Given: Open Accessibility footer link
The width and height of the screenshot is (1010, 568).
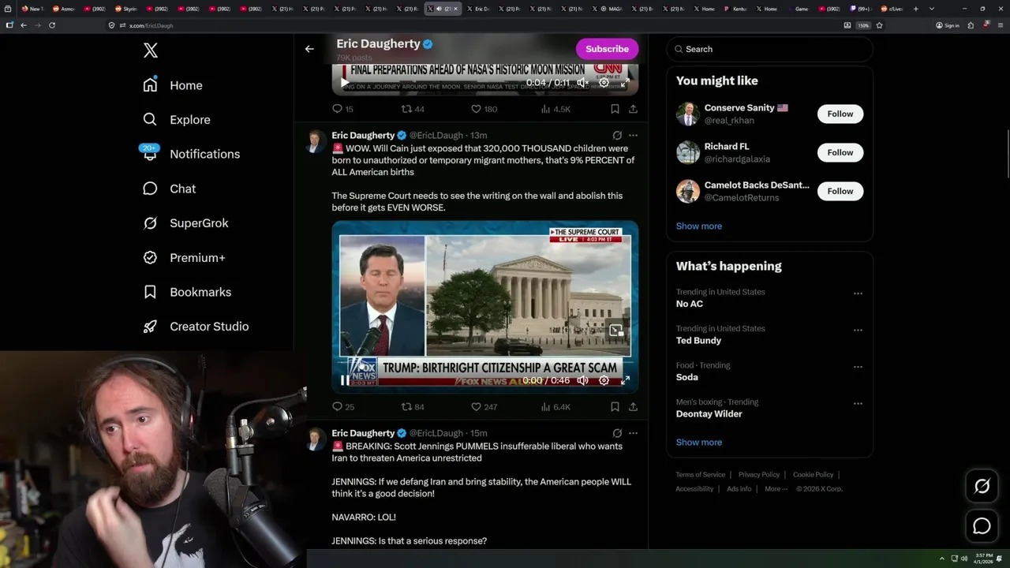Looking at the screenshot, I should click(694, 489).
